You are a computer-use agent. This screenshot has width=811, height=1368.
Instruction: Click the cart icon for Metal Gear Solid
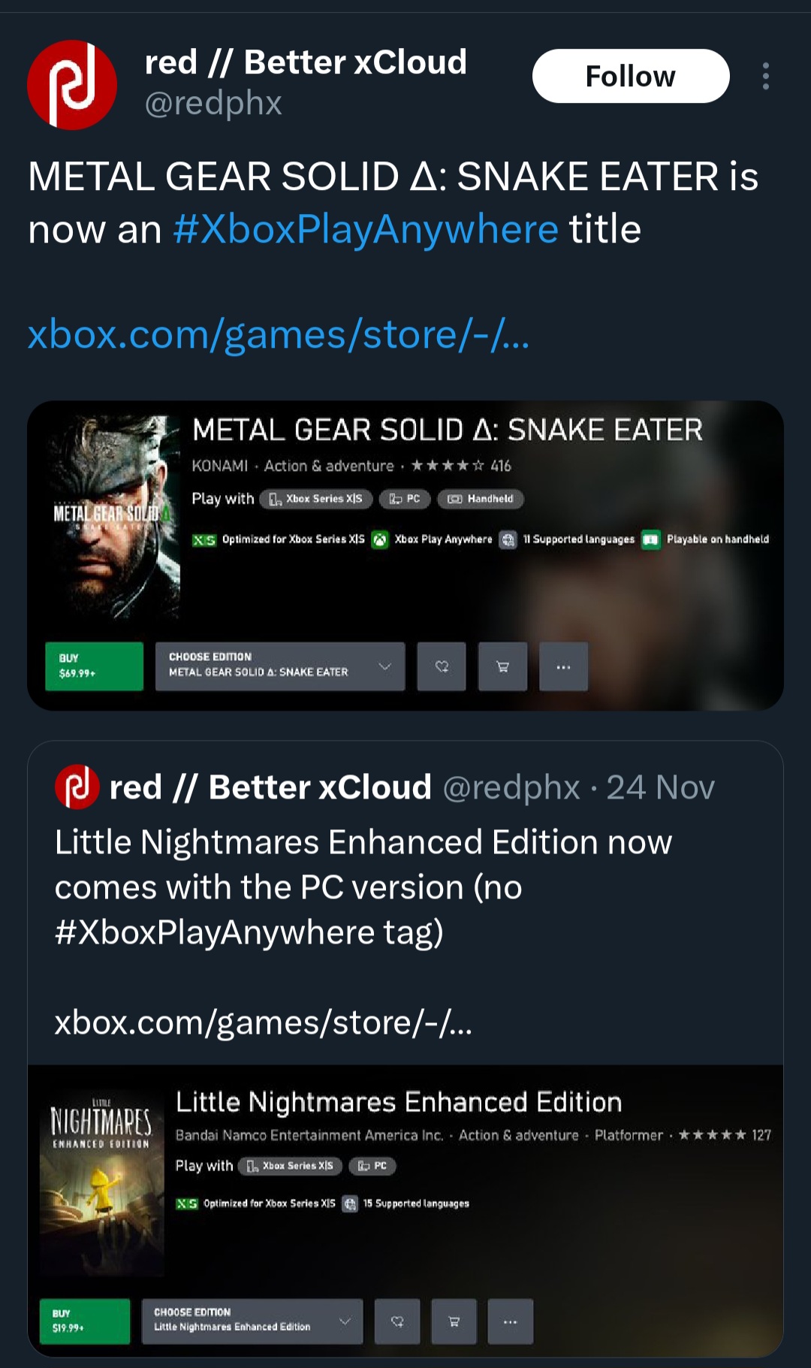pos(502,666)
